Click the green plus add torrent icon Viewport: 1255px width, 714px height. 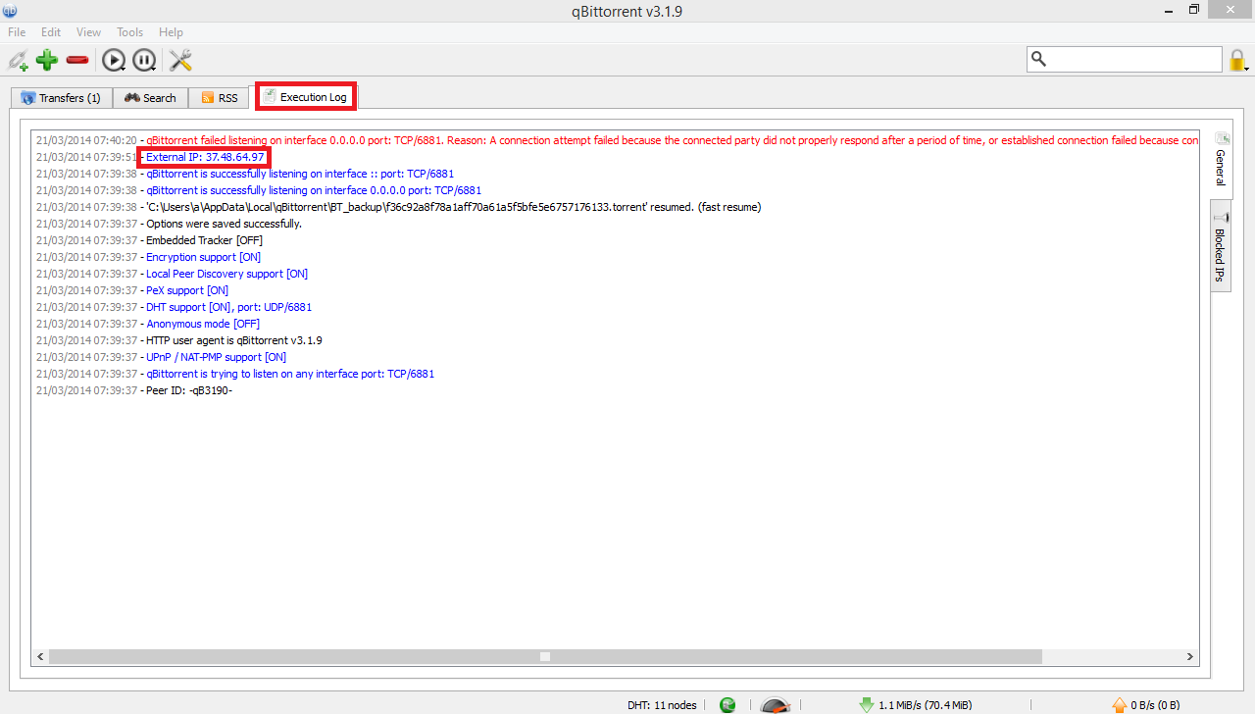pos(47,61)
